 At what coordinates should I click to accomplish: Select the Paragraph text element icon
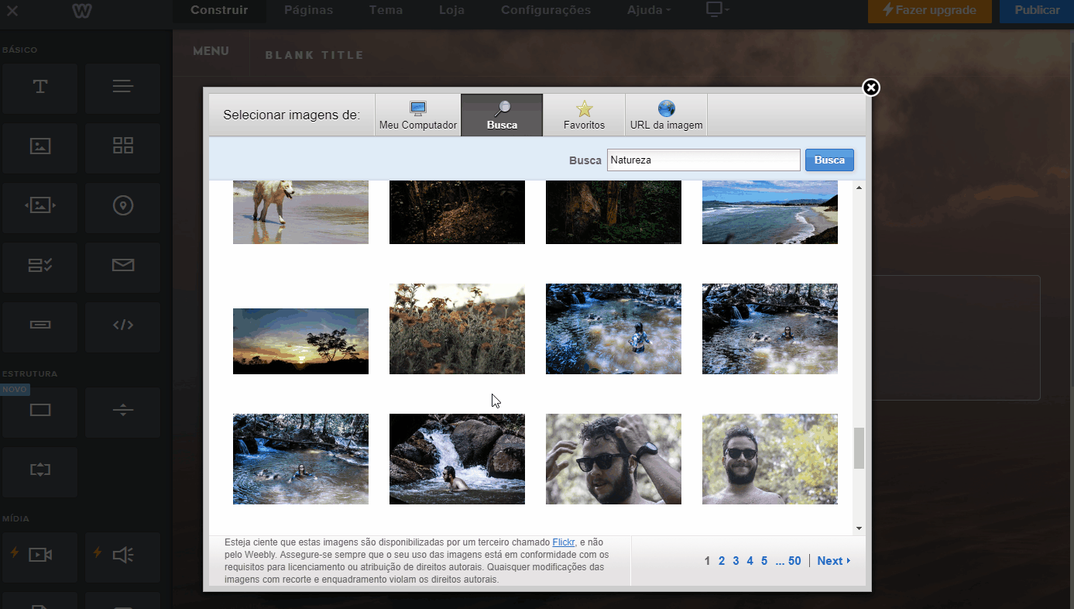point(122,87)
